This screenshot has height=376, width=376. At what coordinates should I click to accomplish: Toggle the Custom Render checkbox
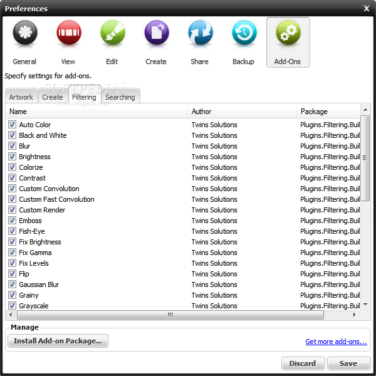(13, 209)
